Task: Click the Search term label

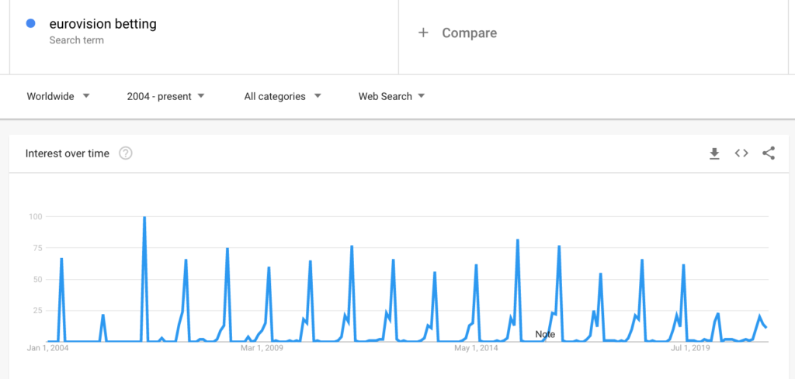Action: point(76,40)
